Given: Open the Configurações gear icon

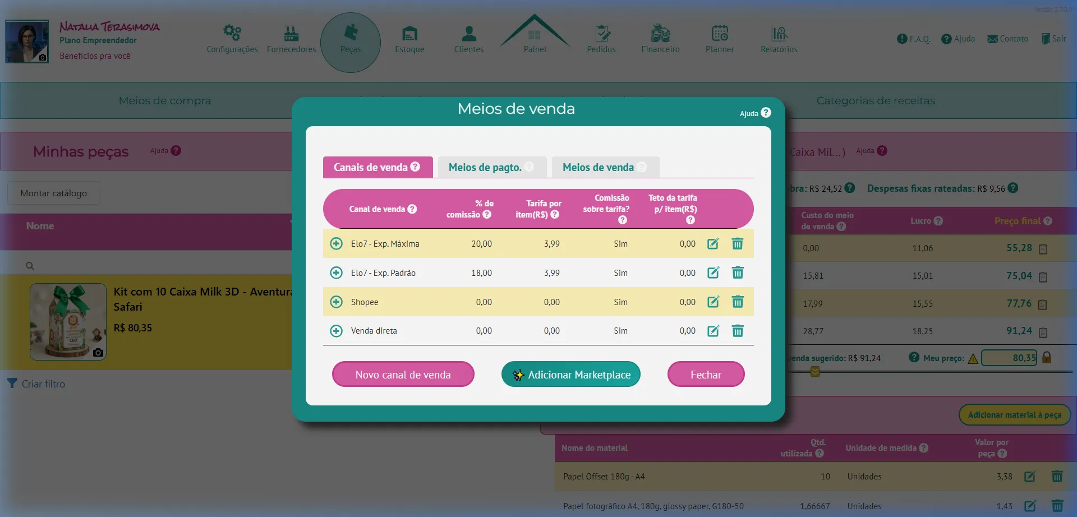Looking at the screenshot, I should click(x=232, y=33).
